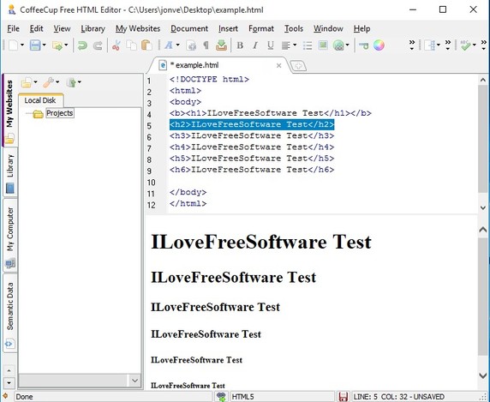This screenshot has height=402, width=490.
Task: Open the Font A dropdown arrow
Action: tap(178, 45)
